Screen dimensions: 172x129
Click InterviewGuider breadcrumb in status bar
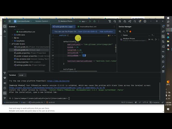tap(11, 102)
